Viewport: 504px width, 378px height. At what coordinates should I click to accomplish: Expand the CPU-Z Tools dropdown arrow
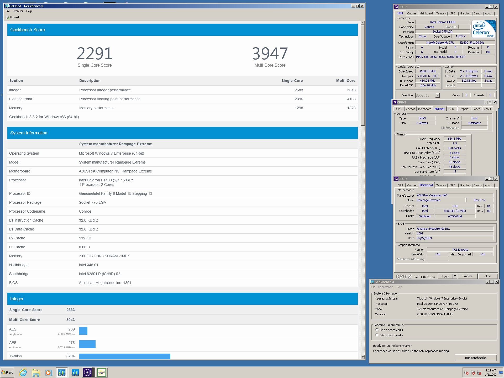click(x=455, y=276)
